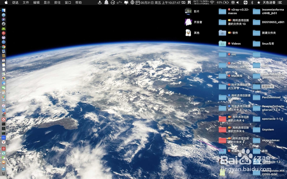Open the 前往 menu
Viewport: 287px width, 179px height.
tap(57, 3)
